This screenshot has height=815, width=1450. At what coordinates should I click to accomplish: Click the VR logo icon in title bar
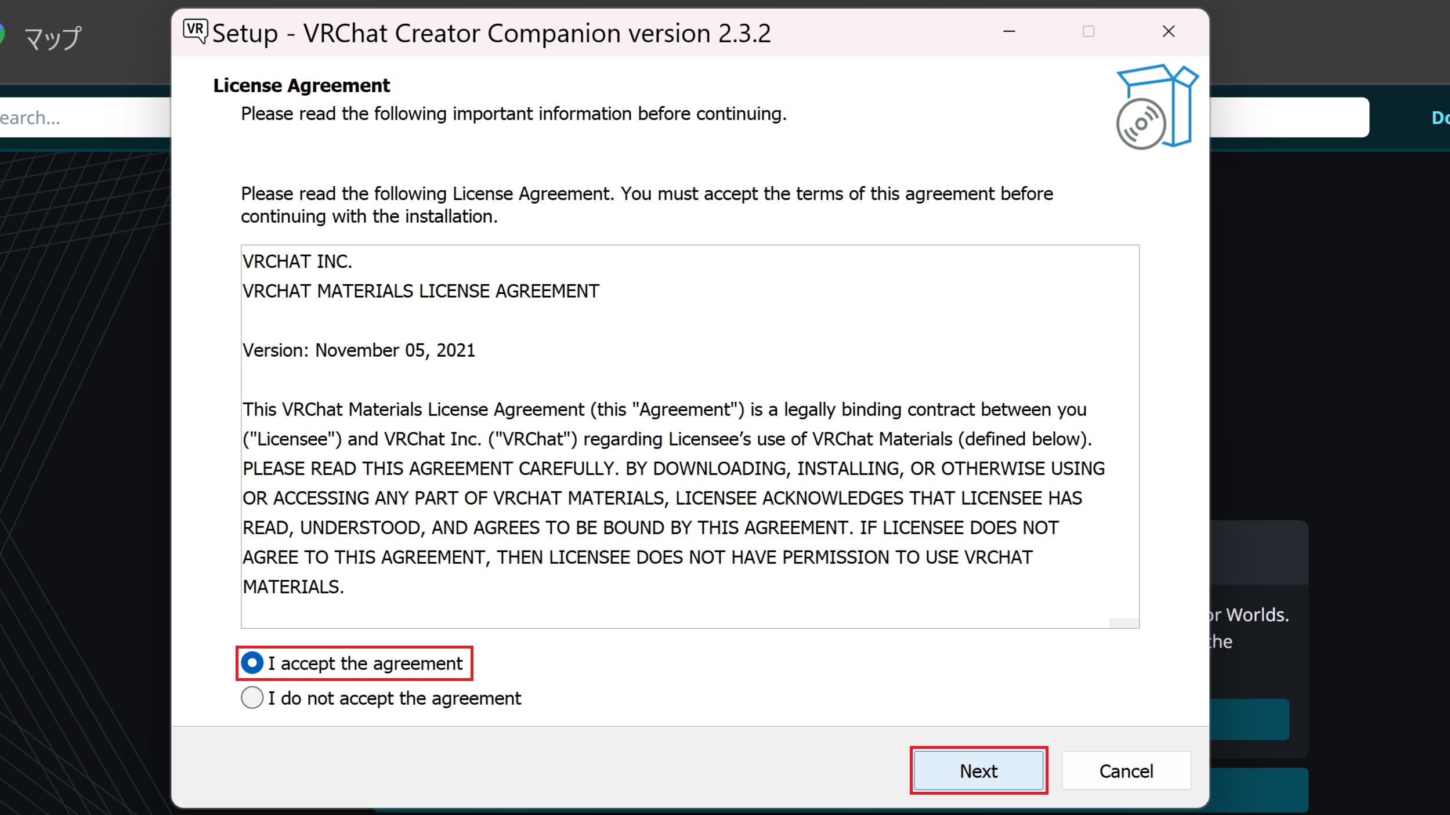[195, 31]
